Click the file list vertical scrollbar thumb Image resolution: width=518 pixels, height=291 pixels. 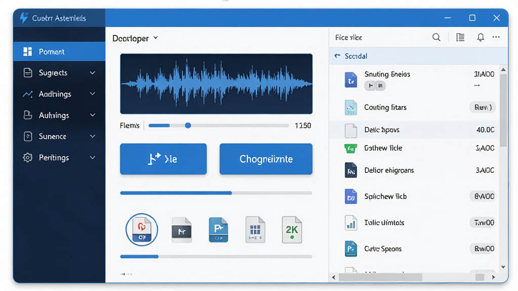(503, 110)
